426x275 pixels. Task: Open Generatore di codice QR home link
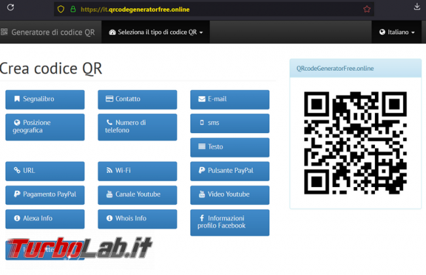pyautogui.click(x=53, y=32)
